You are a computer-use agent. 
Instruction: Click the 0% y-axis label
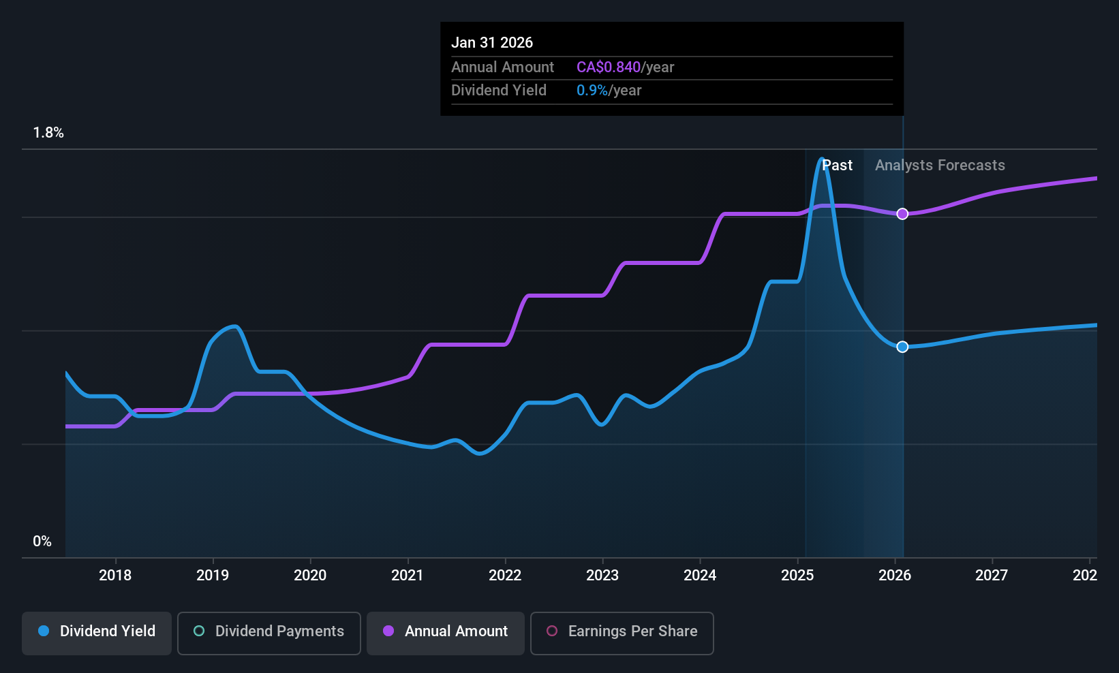42,542
